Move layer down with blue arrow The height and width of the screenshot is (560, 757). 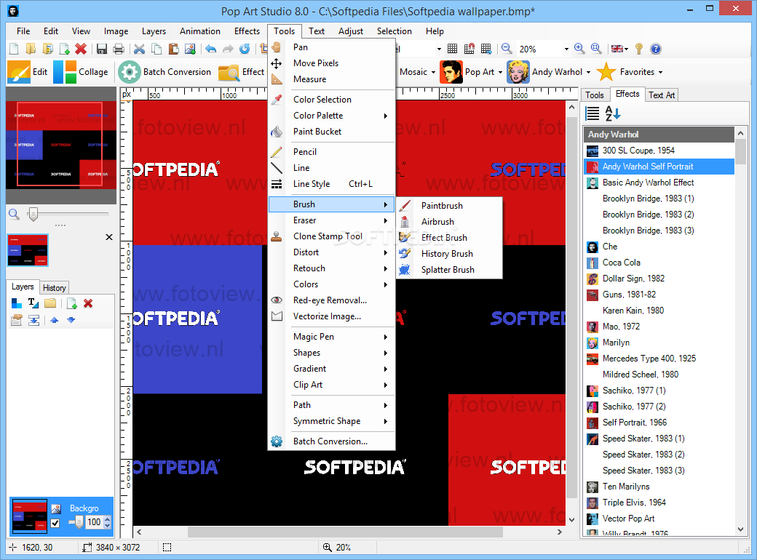71,320
